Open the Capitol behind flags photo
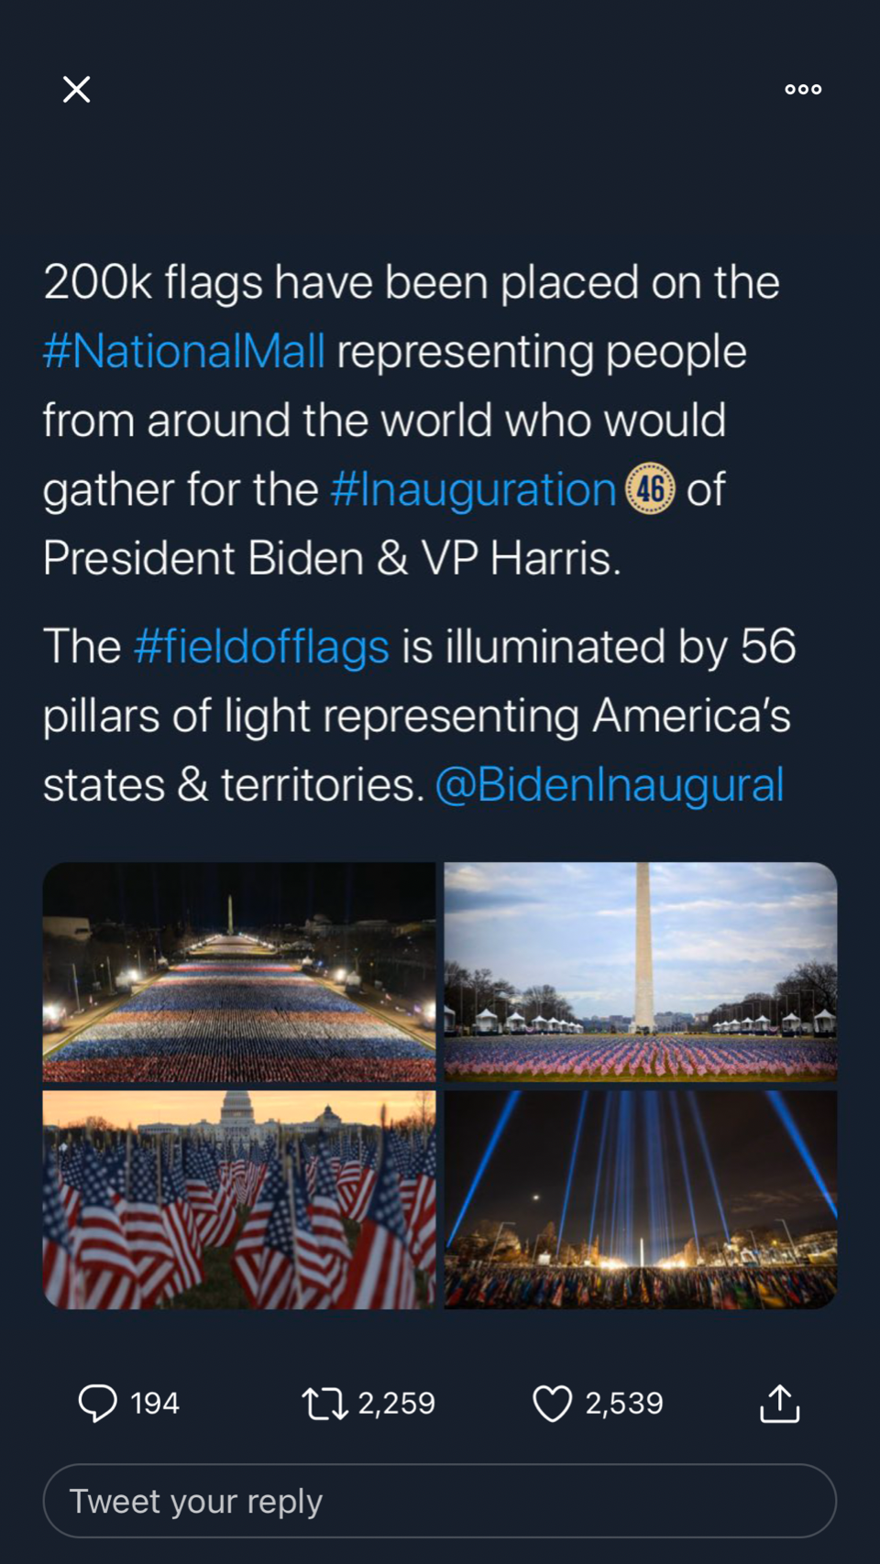The width and height of the screenshot is (880, 1564). point(239,1199)
